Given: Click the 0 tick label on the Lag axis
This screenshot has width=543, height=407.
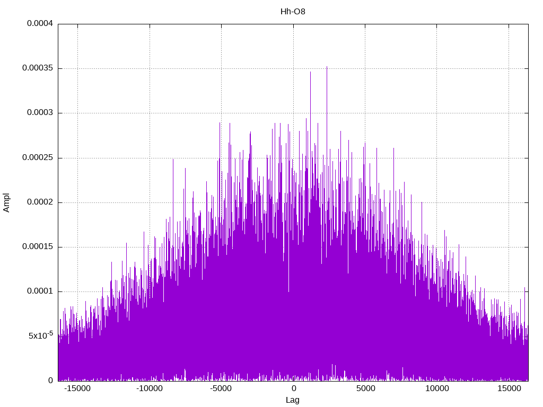Looking at the screenshot, I should click(x=293, y=389).
